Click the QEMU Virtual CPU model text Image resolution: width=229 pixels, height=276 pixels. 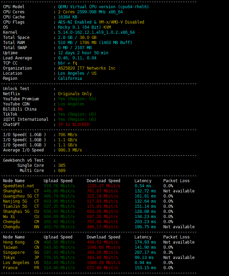click(103, 7)
